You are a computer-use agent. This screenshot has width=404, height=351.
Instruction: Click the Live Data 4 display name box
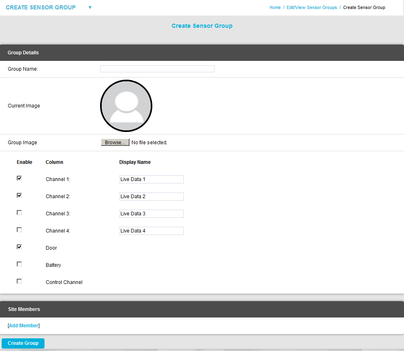tap(151, 230)
